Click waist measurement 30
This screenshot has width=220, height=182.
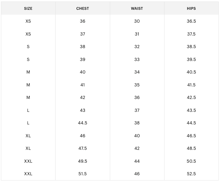[137, 21]
